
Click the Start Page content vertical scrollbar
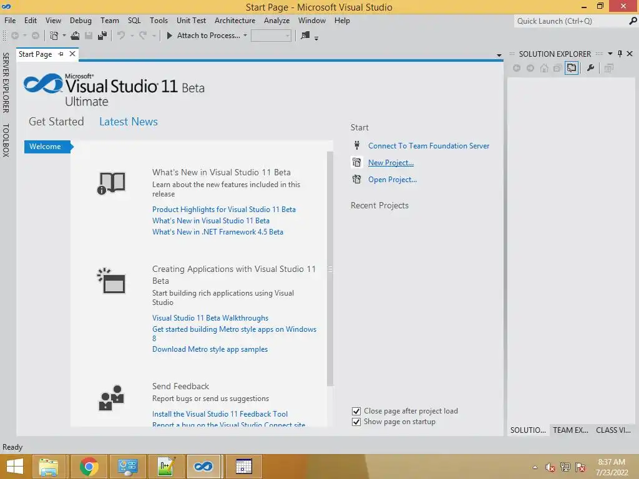(330, 268)
